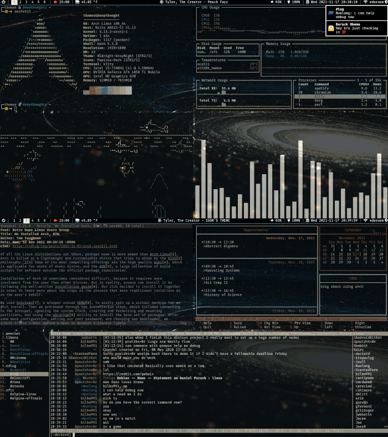Image resolution: width=388 pixels, height=437 pixels.
Task: Click 'brag about using arch' TODO item
Action: coord(342,287)
